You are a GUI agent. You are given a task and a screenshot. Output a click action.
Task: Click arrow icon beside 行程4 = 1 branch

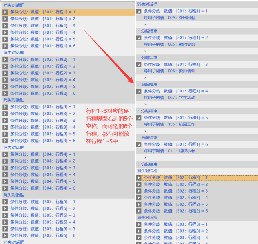pyautogui.click(x=5, y=154)
